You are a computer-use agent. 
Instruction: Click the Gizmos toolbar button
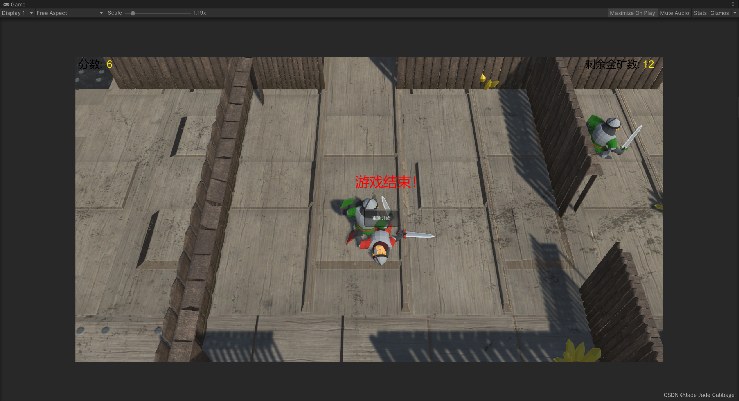719,13
